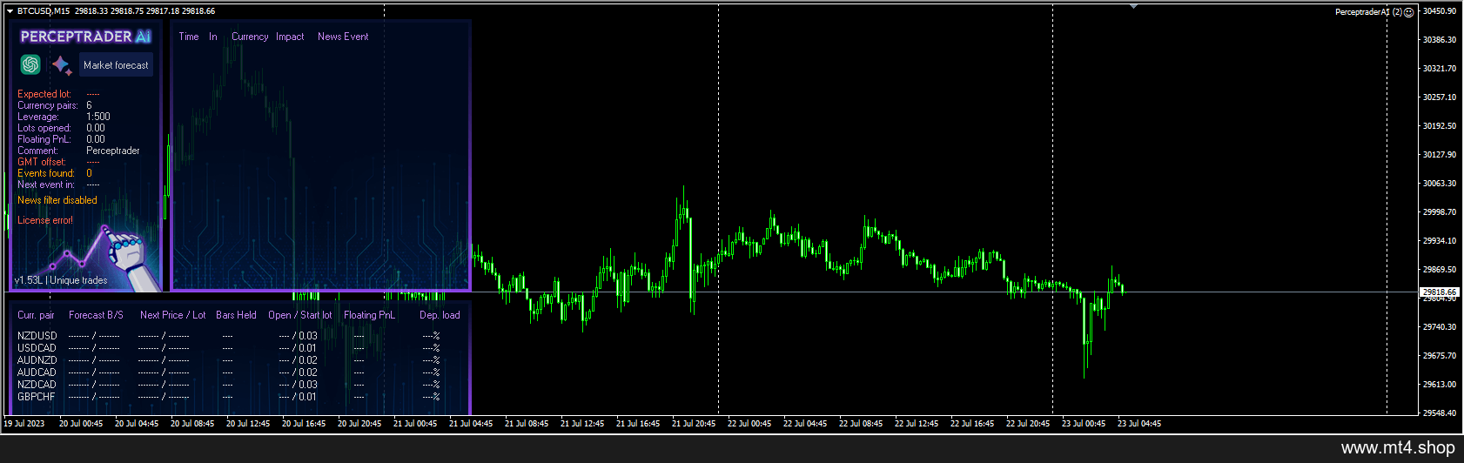Click the Leverage value 1:500
The width and height of the screenshot is (1464, 463).
[98, 117]
